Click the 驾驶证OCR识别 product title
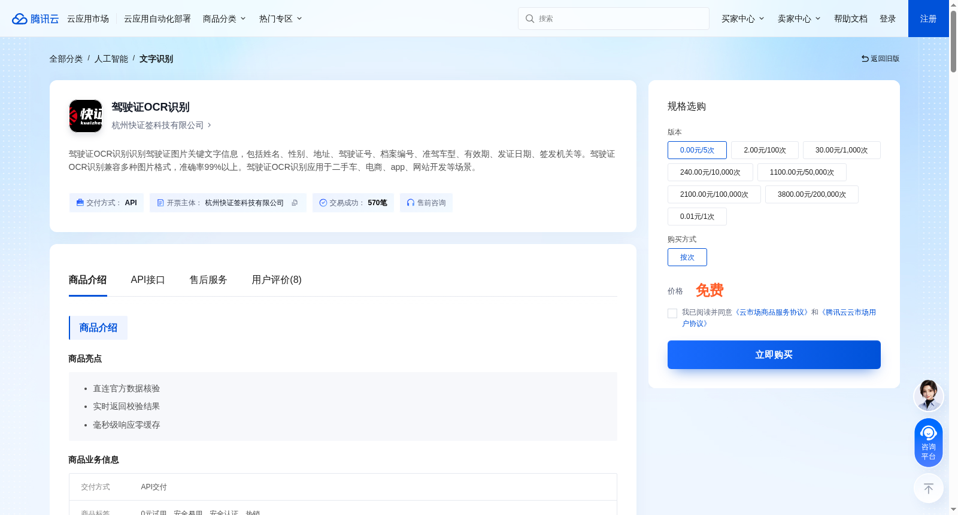This screenshot has width=958, height=515. 150,107
